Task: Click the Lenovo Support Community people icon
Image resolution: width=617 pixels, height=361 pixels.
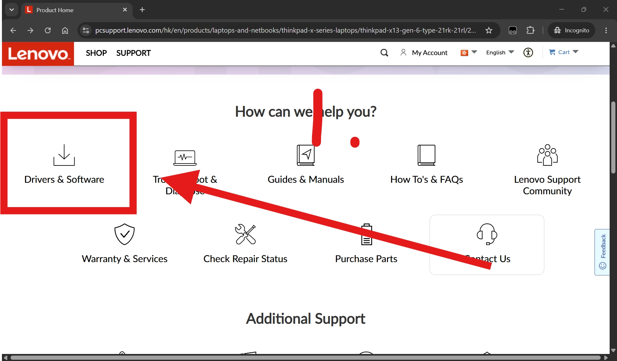Action: (547, 155)
